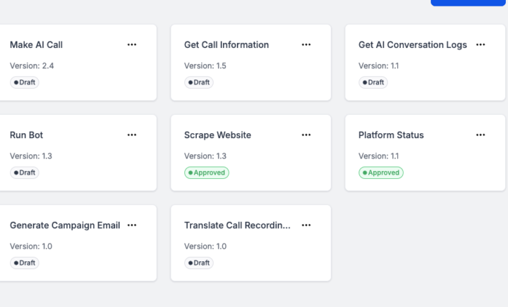The height and width of the screenshot is (307, 508).
Task: Select the Platform Status card title
Action: point(391,134)
